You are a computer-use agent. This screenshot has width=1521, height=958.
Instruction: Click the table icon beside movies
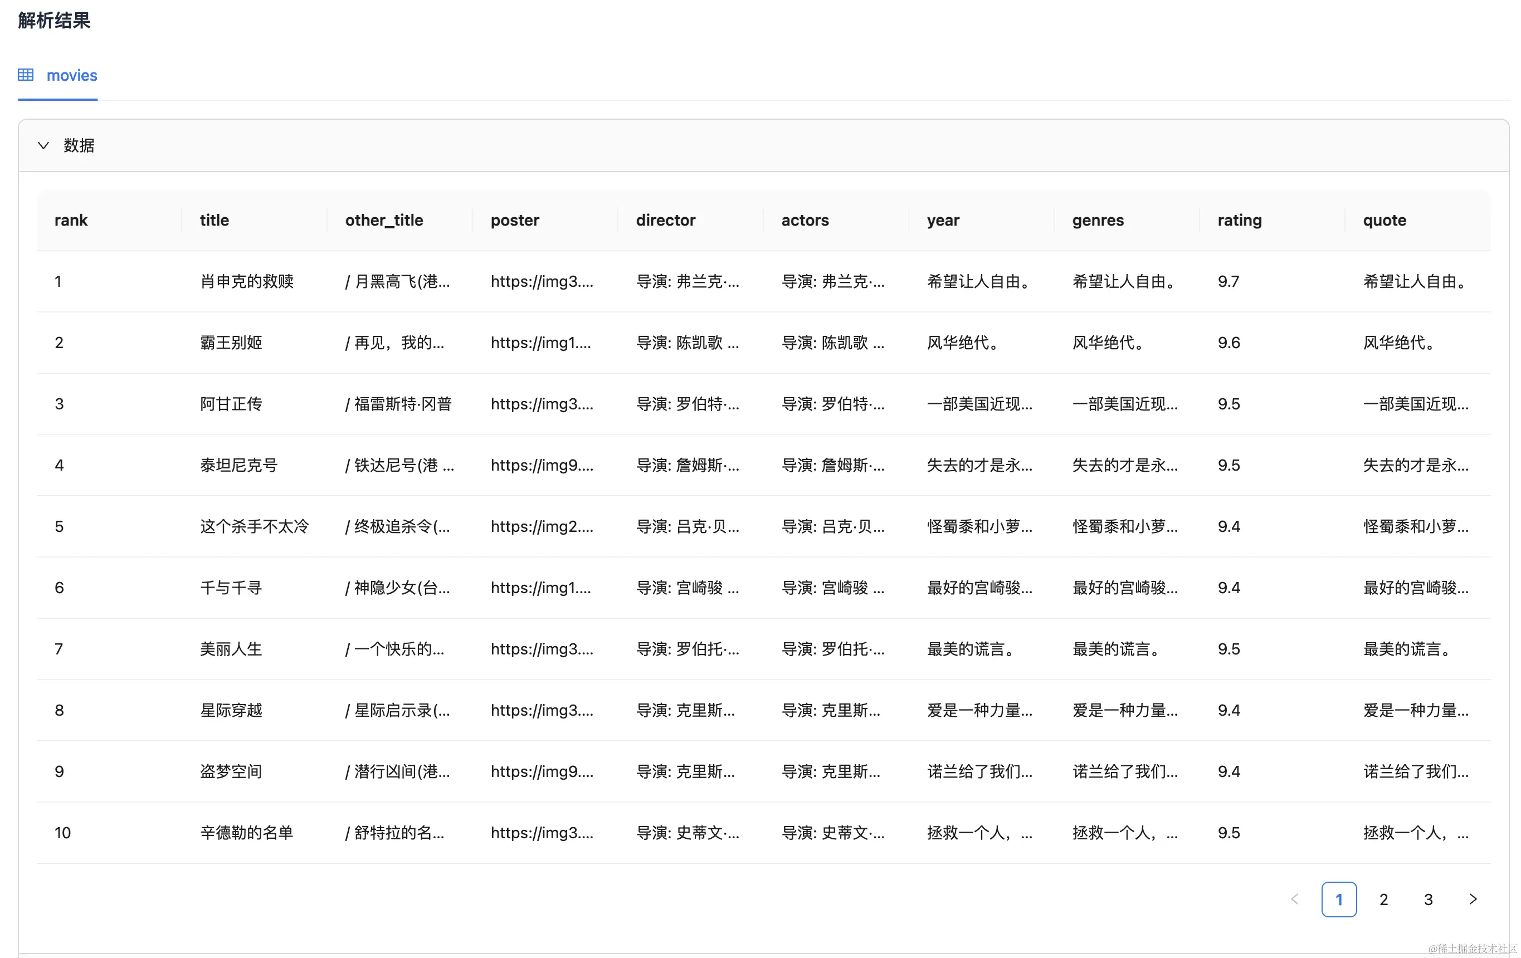click(25, 75)
